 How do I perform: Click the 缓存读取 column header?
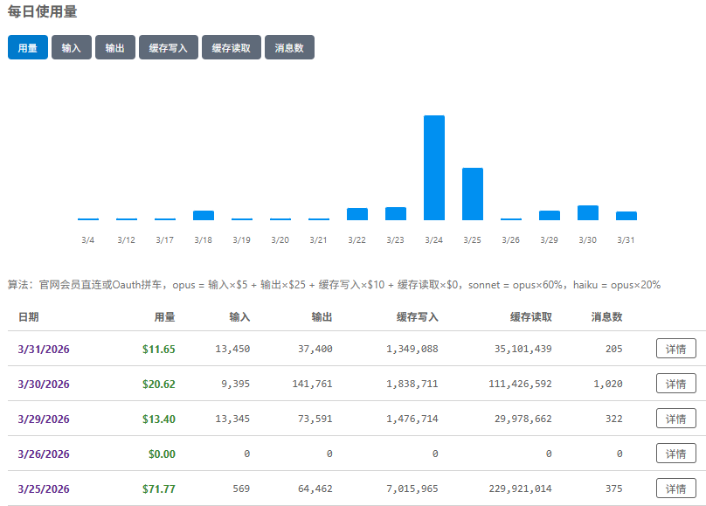point(531,317)
